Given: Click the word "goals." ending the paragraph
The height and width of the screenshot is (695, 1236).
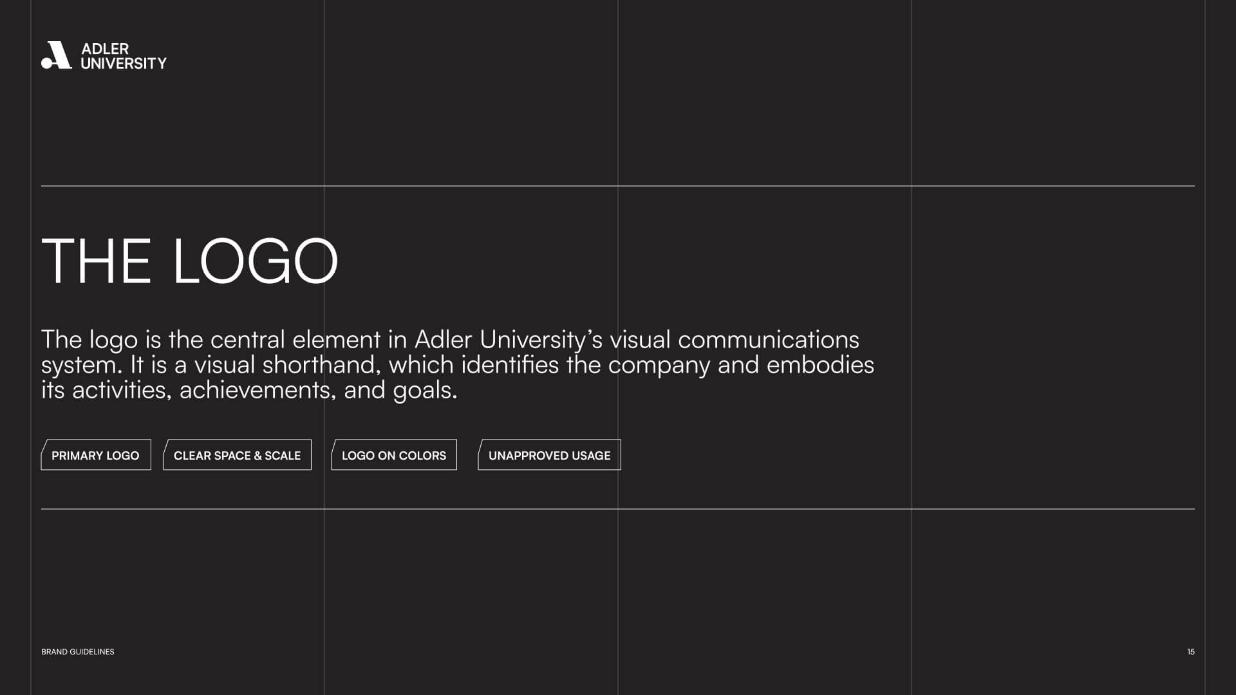Looking at the screenshot, I should point(425,390).
